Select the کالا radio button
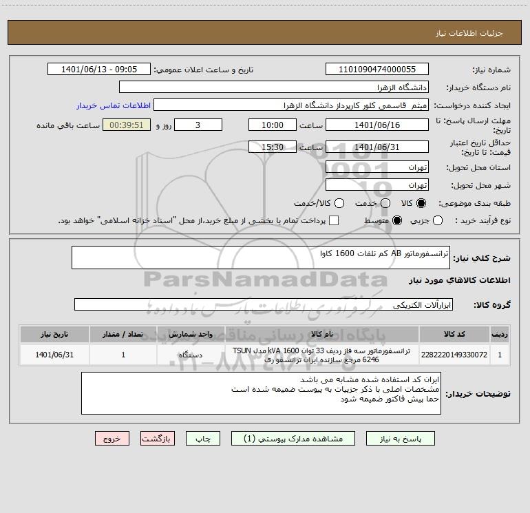530x513 pixels. (421, 203)
